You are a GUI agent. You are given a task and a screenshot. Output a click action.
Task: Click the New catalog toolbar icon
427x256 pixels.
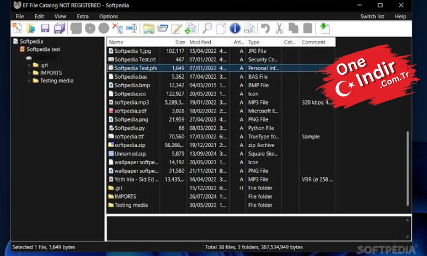pos(17,28)
